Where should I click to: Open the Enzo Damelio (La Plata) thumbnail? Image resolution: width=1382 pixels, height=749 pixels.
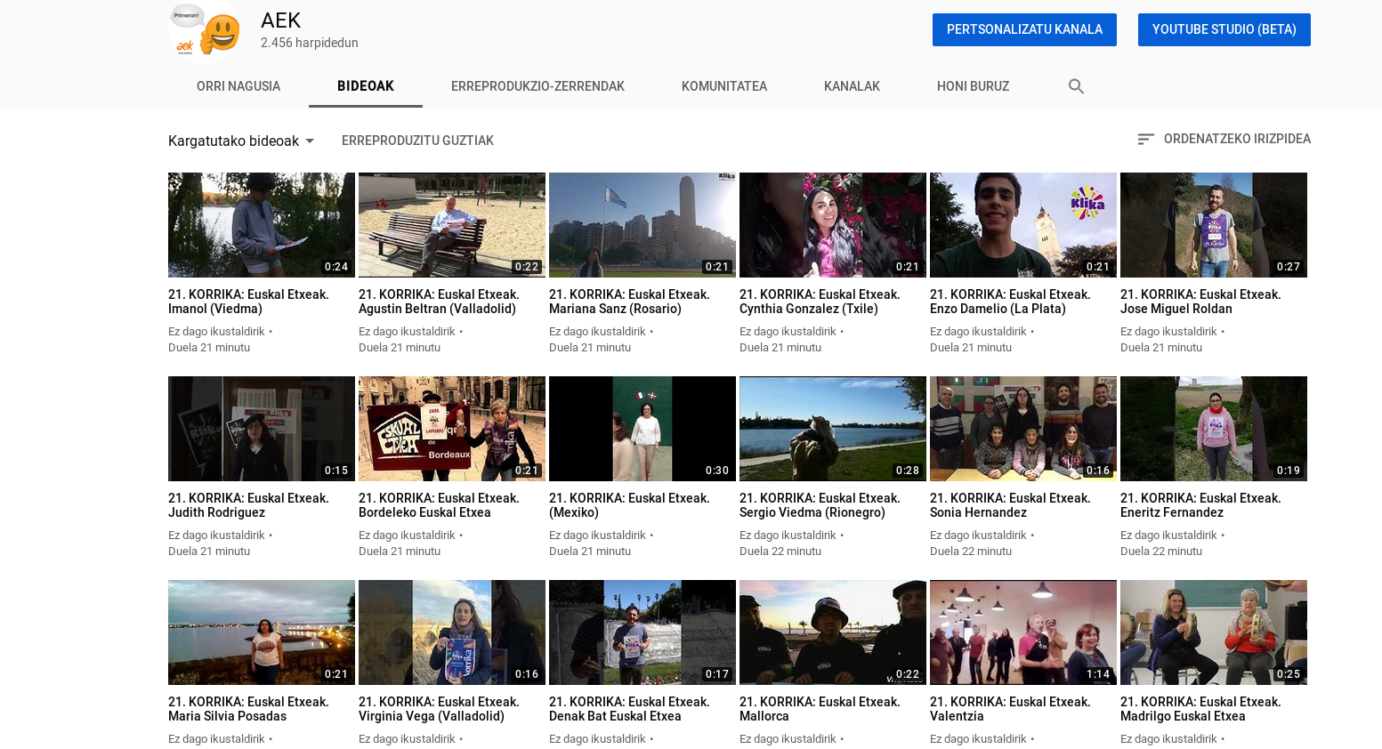1023,225
